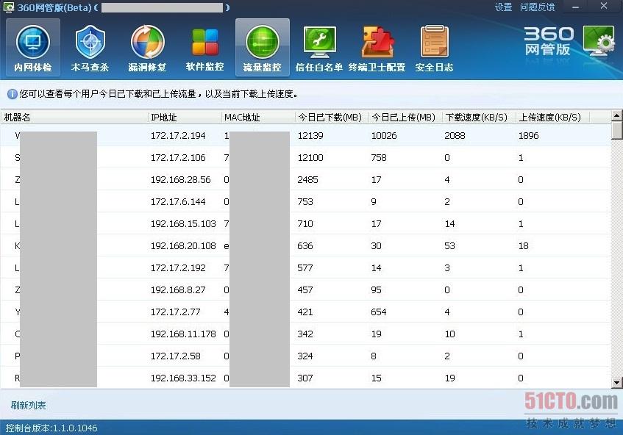This screenshot has width=623, height=435.
Task: Sort by the 机器名 column header
Action: tap(74, 117)
